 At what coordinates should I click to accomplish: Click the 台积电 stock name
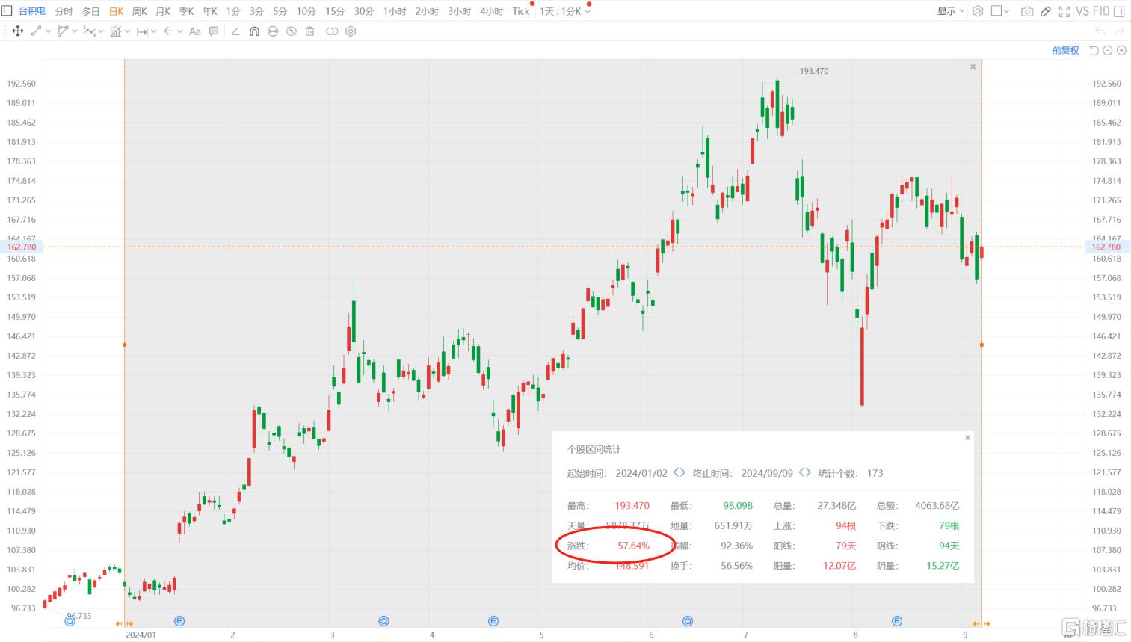point(32,11)
